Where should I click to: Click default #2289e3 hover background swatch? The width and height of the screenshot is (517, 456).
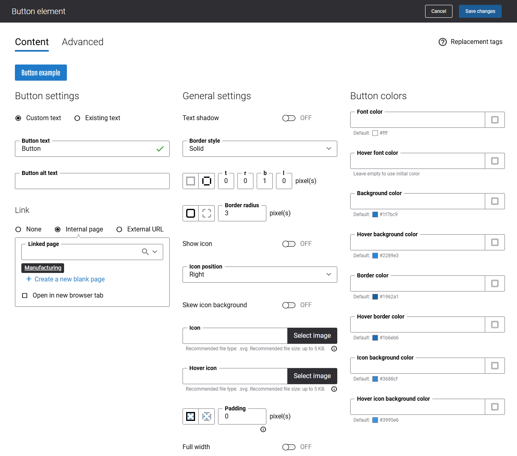[375, 256]
